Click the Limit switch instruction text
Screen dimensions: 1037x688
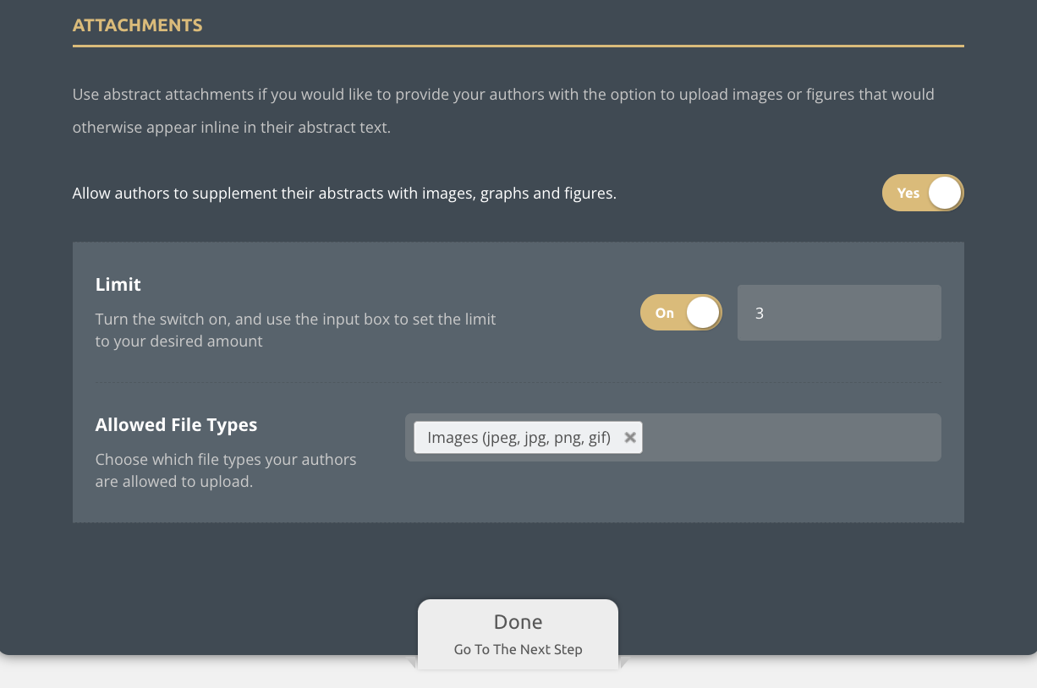(x=295, y=330)
